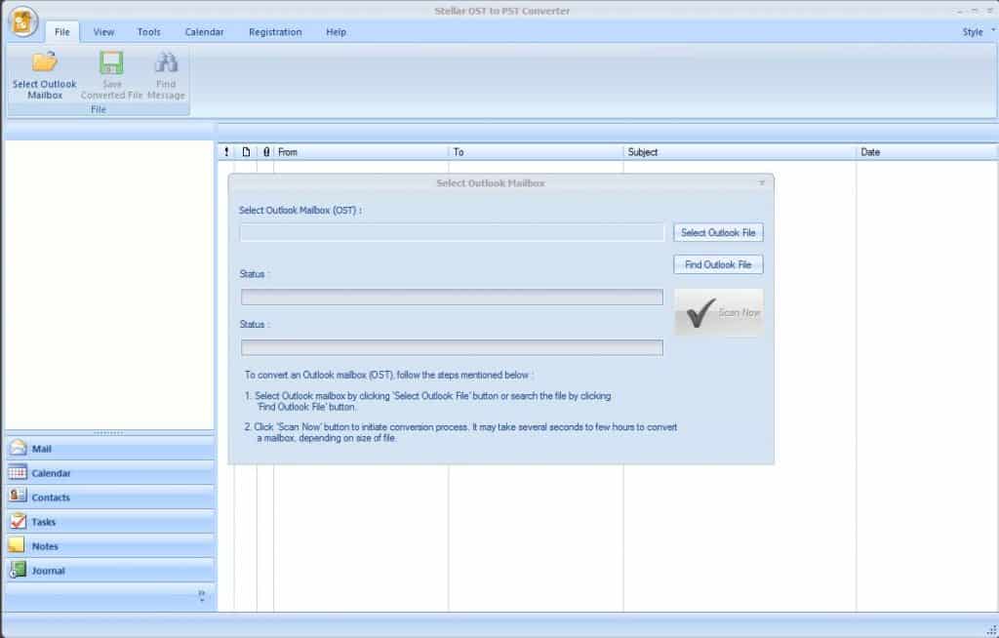Screen dimensions: 999x638
Task: Switch to Mail pane
Action: 111,448
